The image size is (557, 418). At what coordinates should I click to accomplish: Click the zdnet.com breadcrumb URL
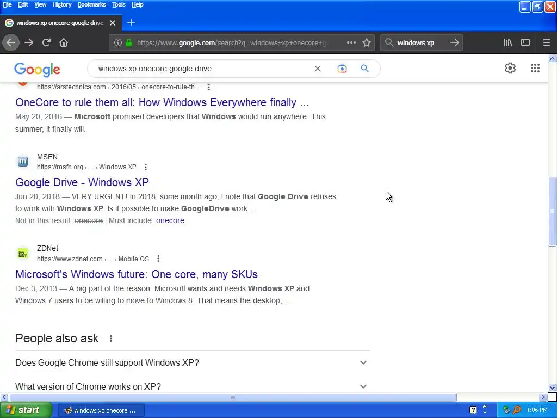[93, 259]
